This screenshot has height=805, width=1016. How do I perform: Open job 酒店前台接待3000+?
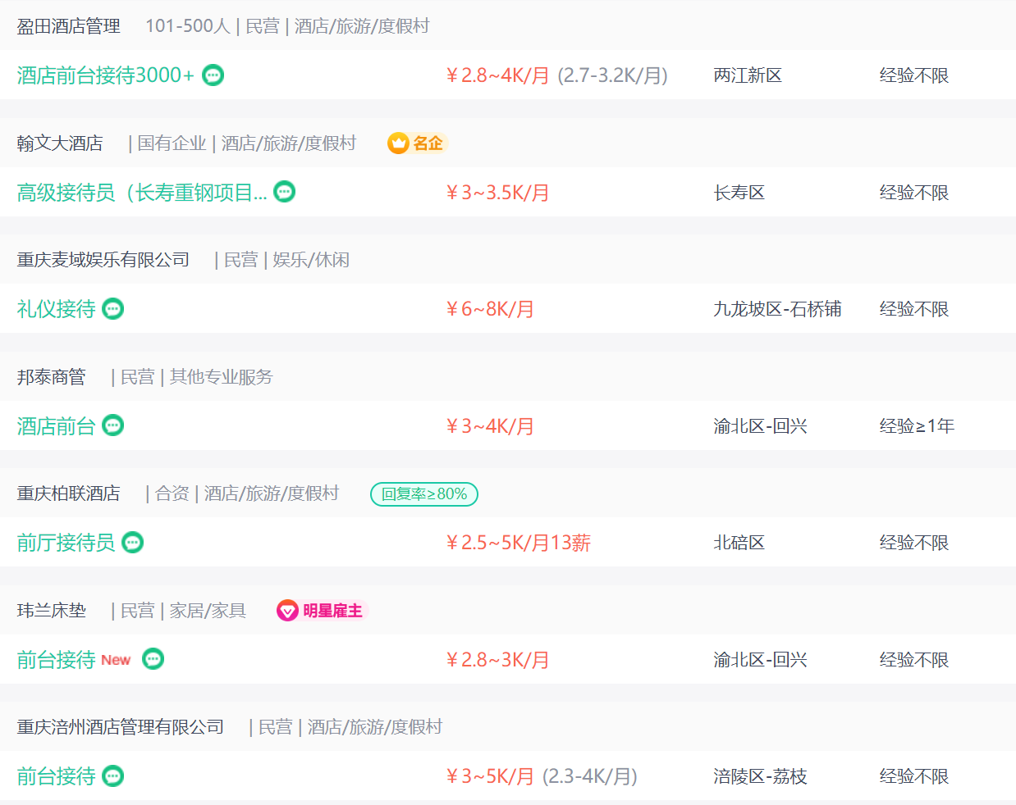105,75
